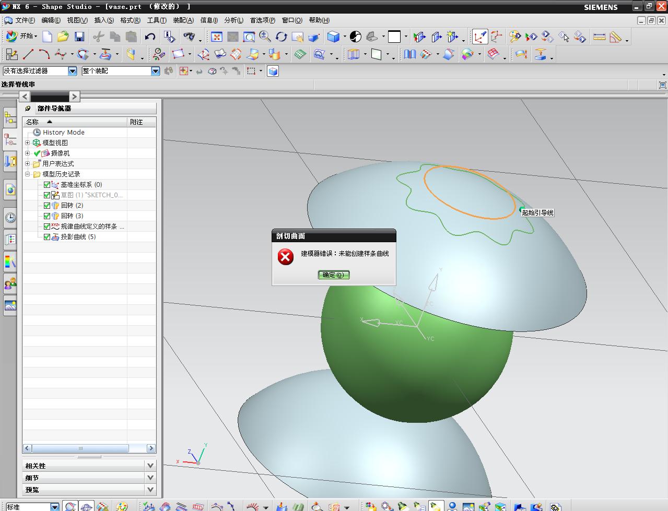The width and height of the screenshot is (668, 511).
Task: Click the navigator horizontal scrollbar
Action: 80,448
